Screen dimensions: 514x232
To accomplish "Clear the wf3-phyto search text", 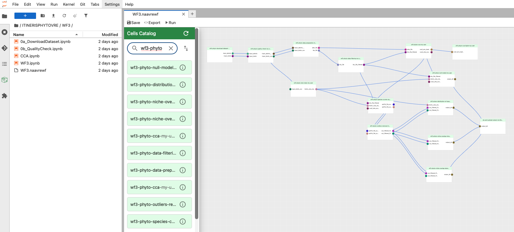I will [171, 48].
